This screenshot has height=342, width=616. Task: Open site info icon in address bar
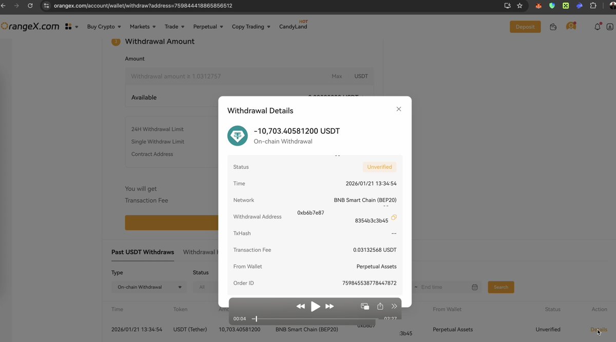click(46, 6)
